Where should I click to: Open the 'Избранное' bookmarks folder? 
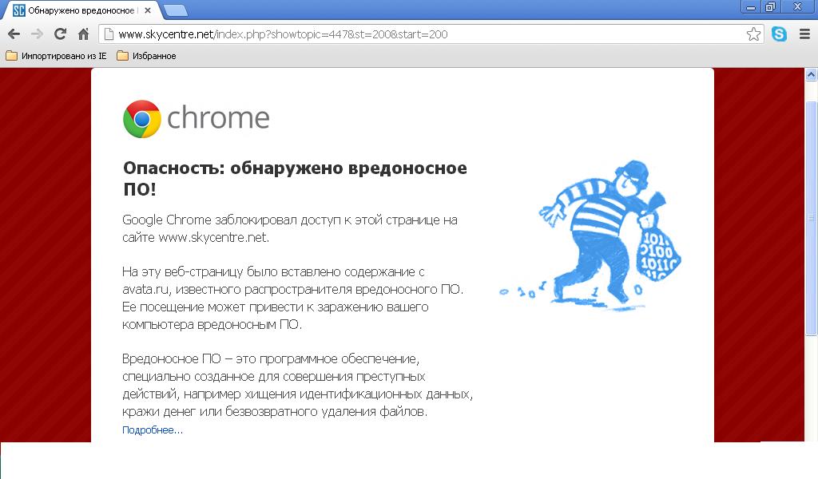[x=146, y=56]
